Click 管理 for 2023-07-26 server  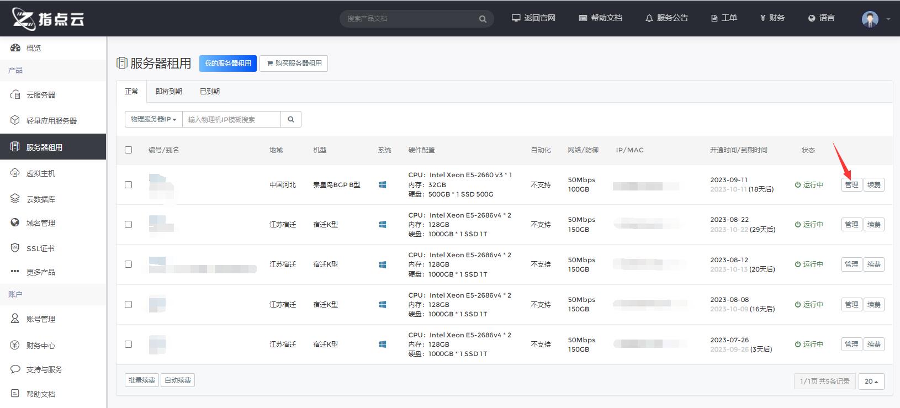coord(851,345)
